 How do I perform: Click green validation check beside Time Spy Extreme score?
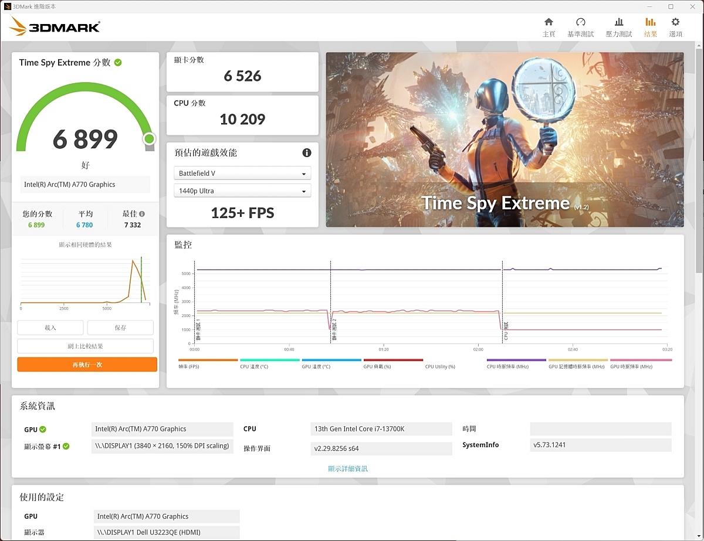coord(118,63)
